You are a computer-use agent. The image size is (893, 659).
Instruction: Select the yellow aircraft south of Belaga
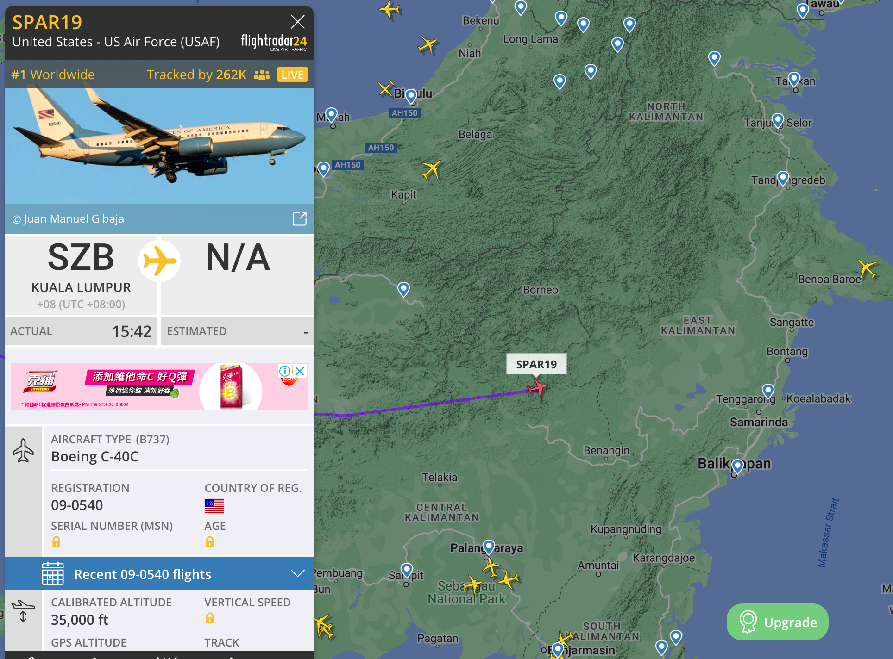click(431, 169)
